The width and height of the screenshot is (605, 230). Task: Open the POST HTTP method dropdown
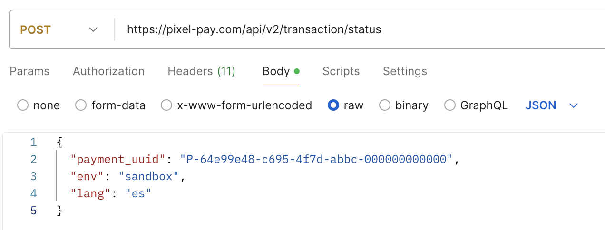coord(59,30)
